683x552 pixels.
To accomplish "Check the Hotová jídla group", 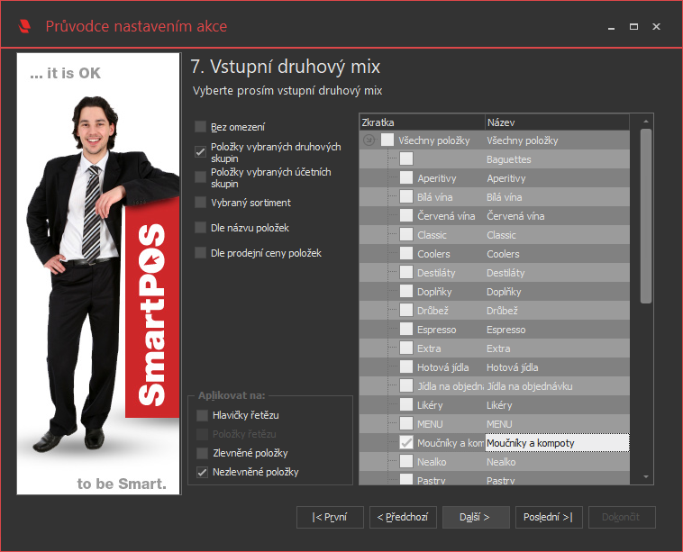I will pos(406,367).
